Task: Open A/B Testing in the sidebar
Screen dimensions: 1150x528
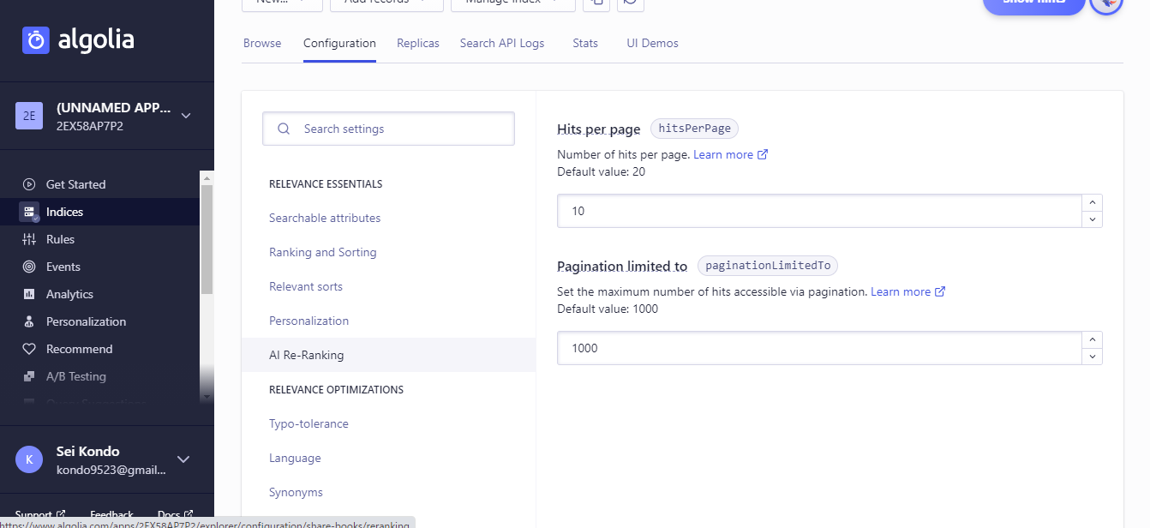Action: coord(75,376)
